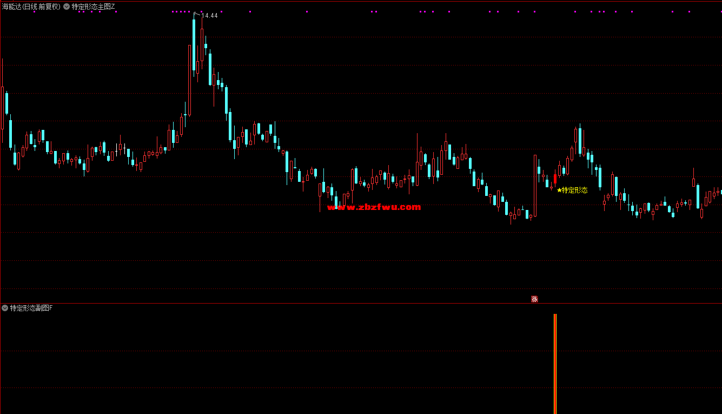Select the 海能达(日线 前复权) chart title
The image size is (722, 414).
pyautogui.click(x=31, y=6)
